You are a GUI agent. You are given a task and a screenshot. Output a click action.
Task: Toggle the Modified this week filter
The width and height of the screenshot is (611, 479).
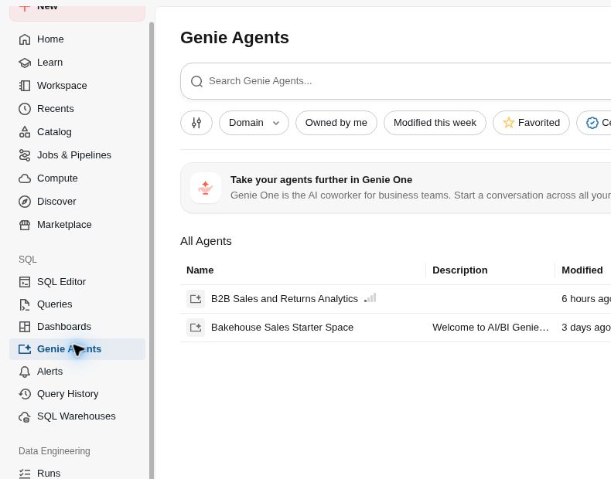pos(435,123)
